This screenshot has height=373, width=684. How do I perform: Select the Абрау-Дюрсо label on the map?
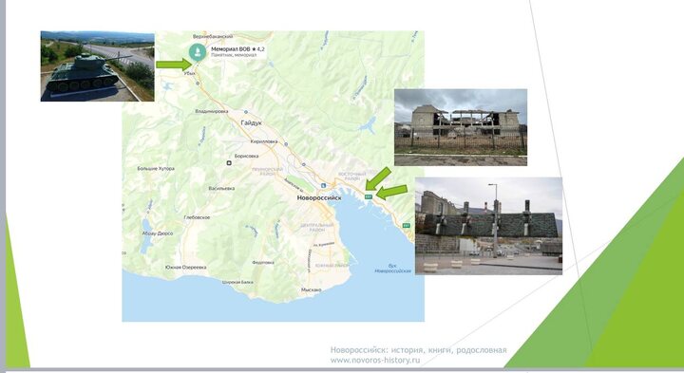coord(158,233)
